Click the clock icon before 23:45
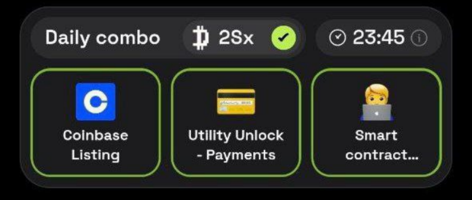This screenshot has height=200, width=472. (x=337, y=38)
